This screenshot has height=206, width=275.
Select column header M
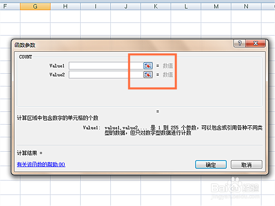(x=216, y=6)
